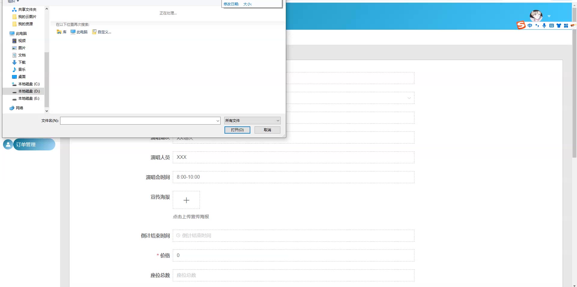
Task: Expand the file name history dropdown arrow
Action: (218, 121)
